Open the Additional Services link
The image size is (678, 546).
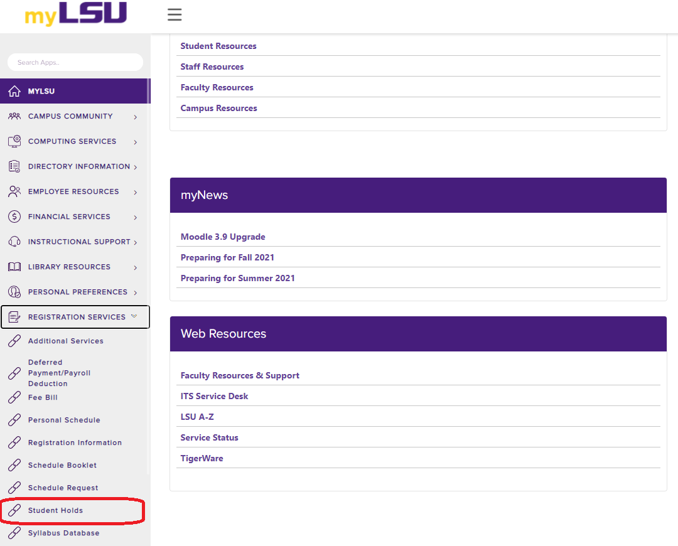(x=66, y=341)
